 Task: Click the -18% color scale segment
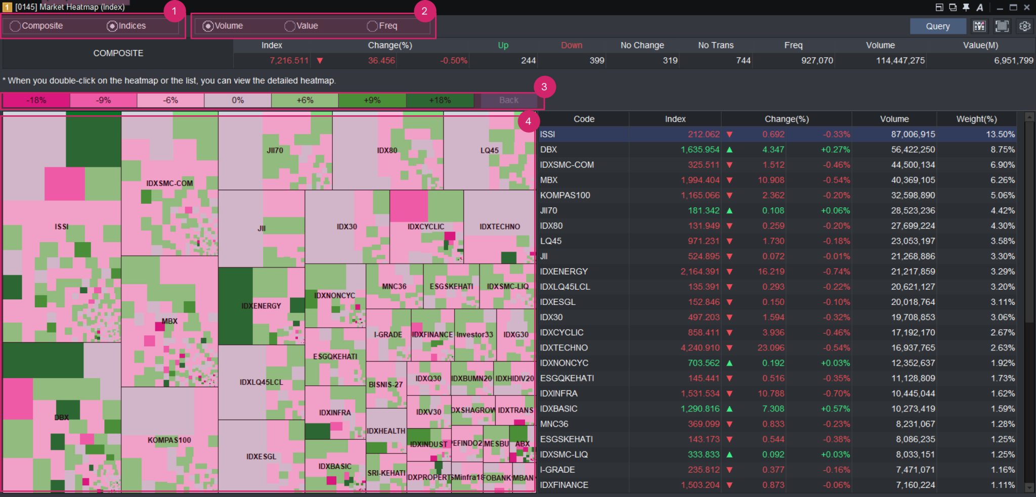34,100
